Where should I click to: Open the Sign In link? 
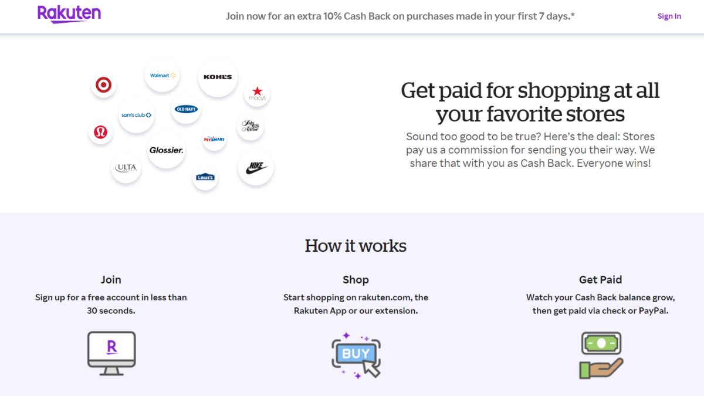click(669, 16)
